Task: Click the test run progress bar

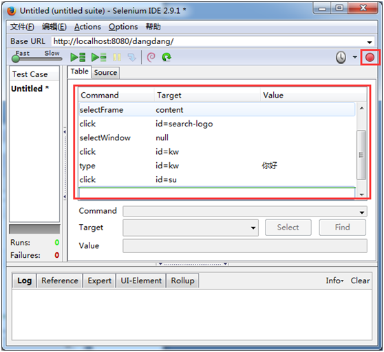Action: tap(34, 229)
